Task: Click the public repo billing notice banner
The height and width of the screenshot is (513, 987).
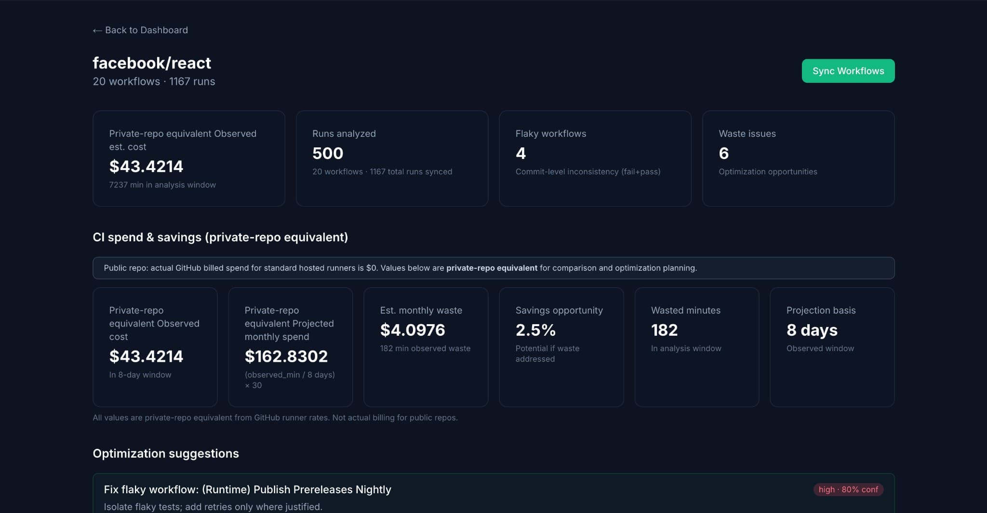Action: point(493,268)
